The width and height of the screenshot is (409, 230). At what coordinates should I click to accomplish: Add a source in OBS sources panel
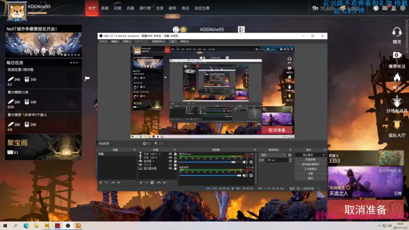[141, 182]
